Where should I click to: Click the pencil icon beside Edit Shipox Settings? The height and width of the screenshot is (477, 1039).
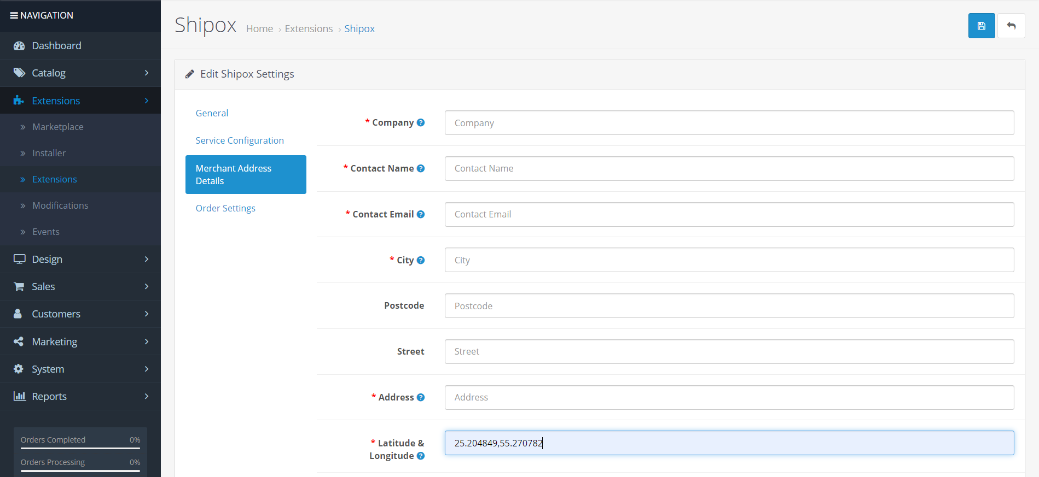coord(190,74)
